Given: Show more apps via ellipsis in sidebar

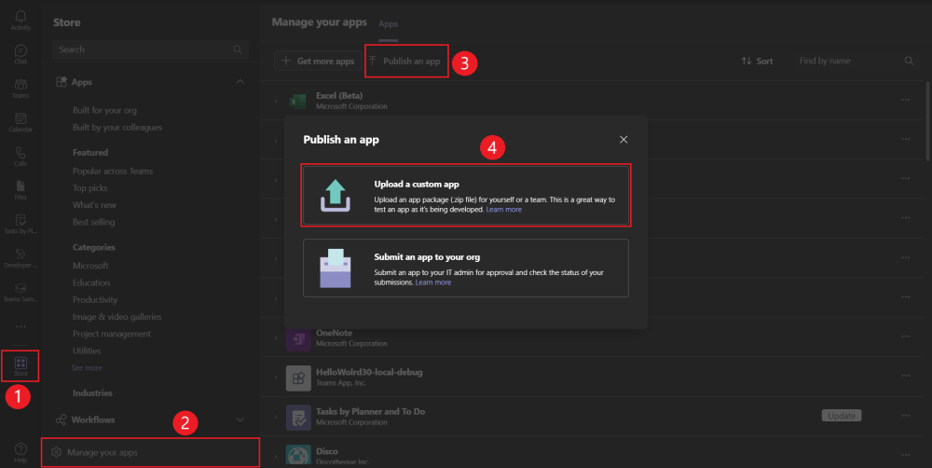Looking at the screenshot, I should 21,326.
